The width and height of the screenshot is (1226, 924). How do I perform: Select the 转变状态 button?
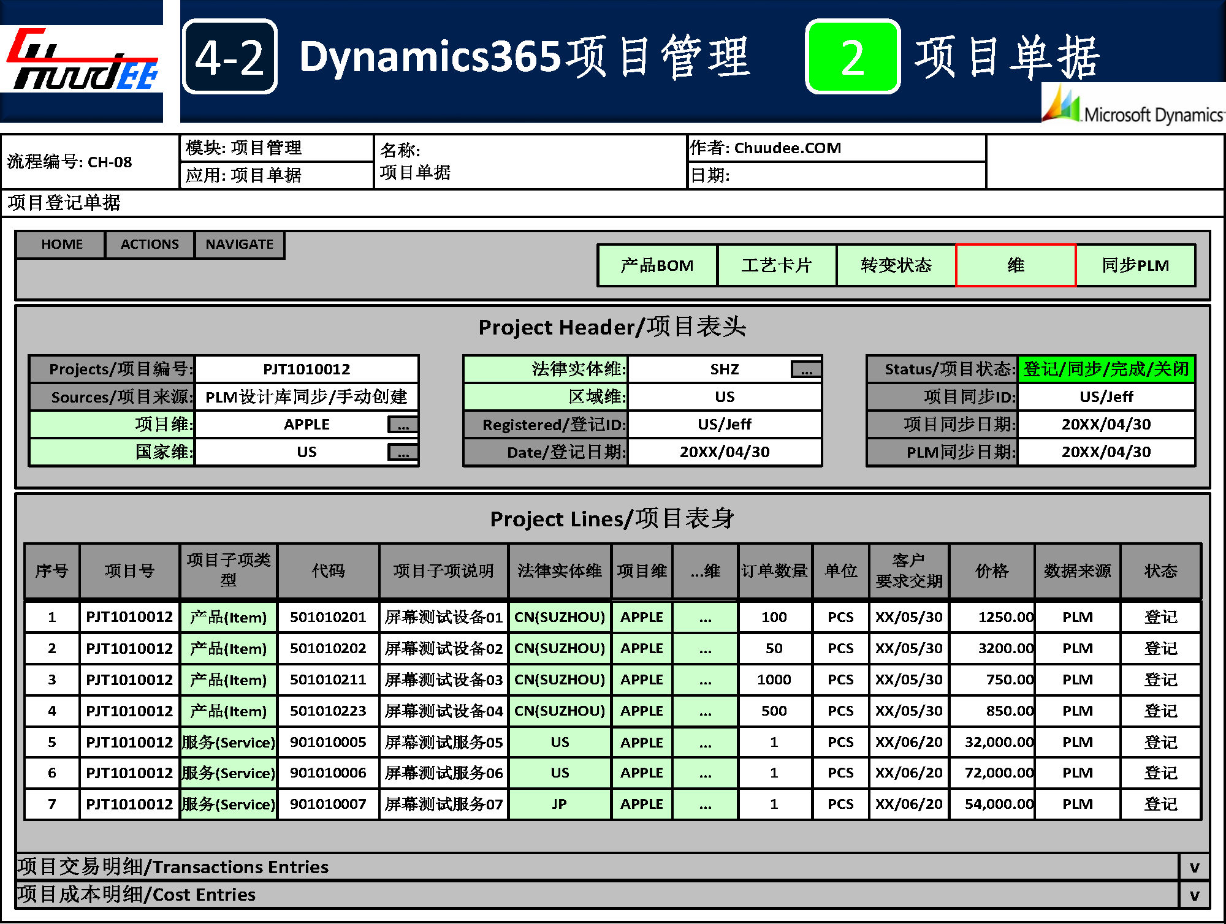[896, 265]
